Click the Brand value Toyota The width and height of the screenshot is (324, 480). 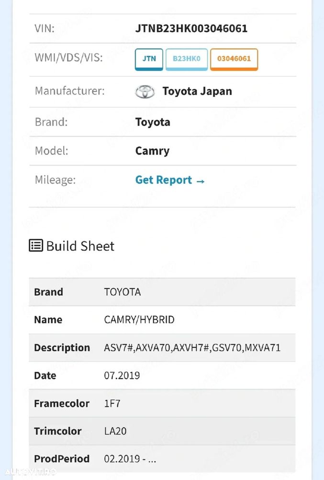[x=153, y=122]
